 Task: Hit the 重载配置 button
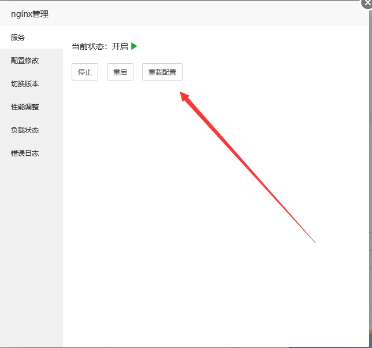click(162, 72)
